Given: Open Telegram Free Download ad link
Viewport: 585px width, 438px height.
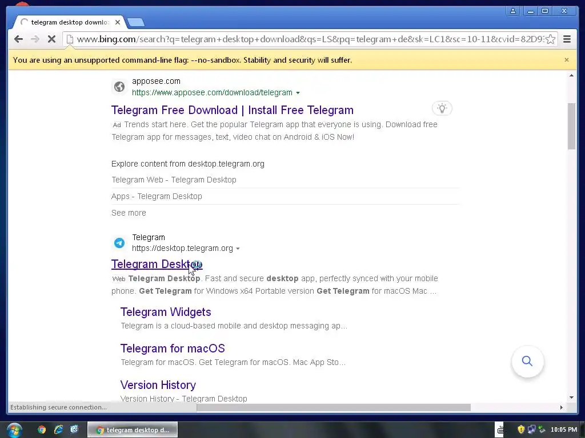Looking at the screenshot, I should [233, 110].
